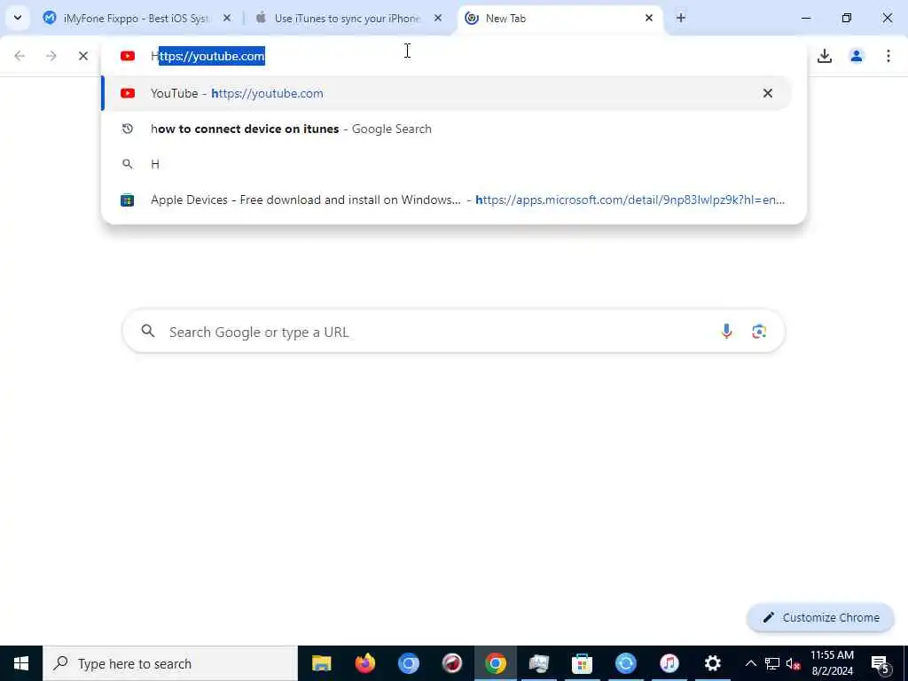Viewport: 908px width, 681px height.
Task: Open the tab search dropdown arrow
Action: [x=18, y=18]
